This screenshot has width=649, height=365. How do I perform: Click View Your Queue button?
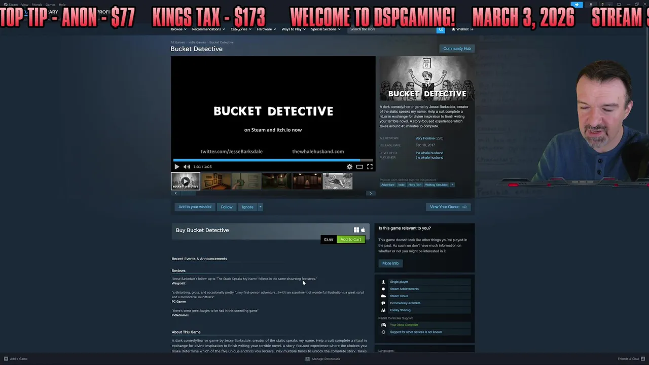point(448,207)
